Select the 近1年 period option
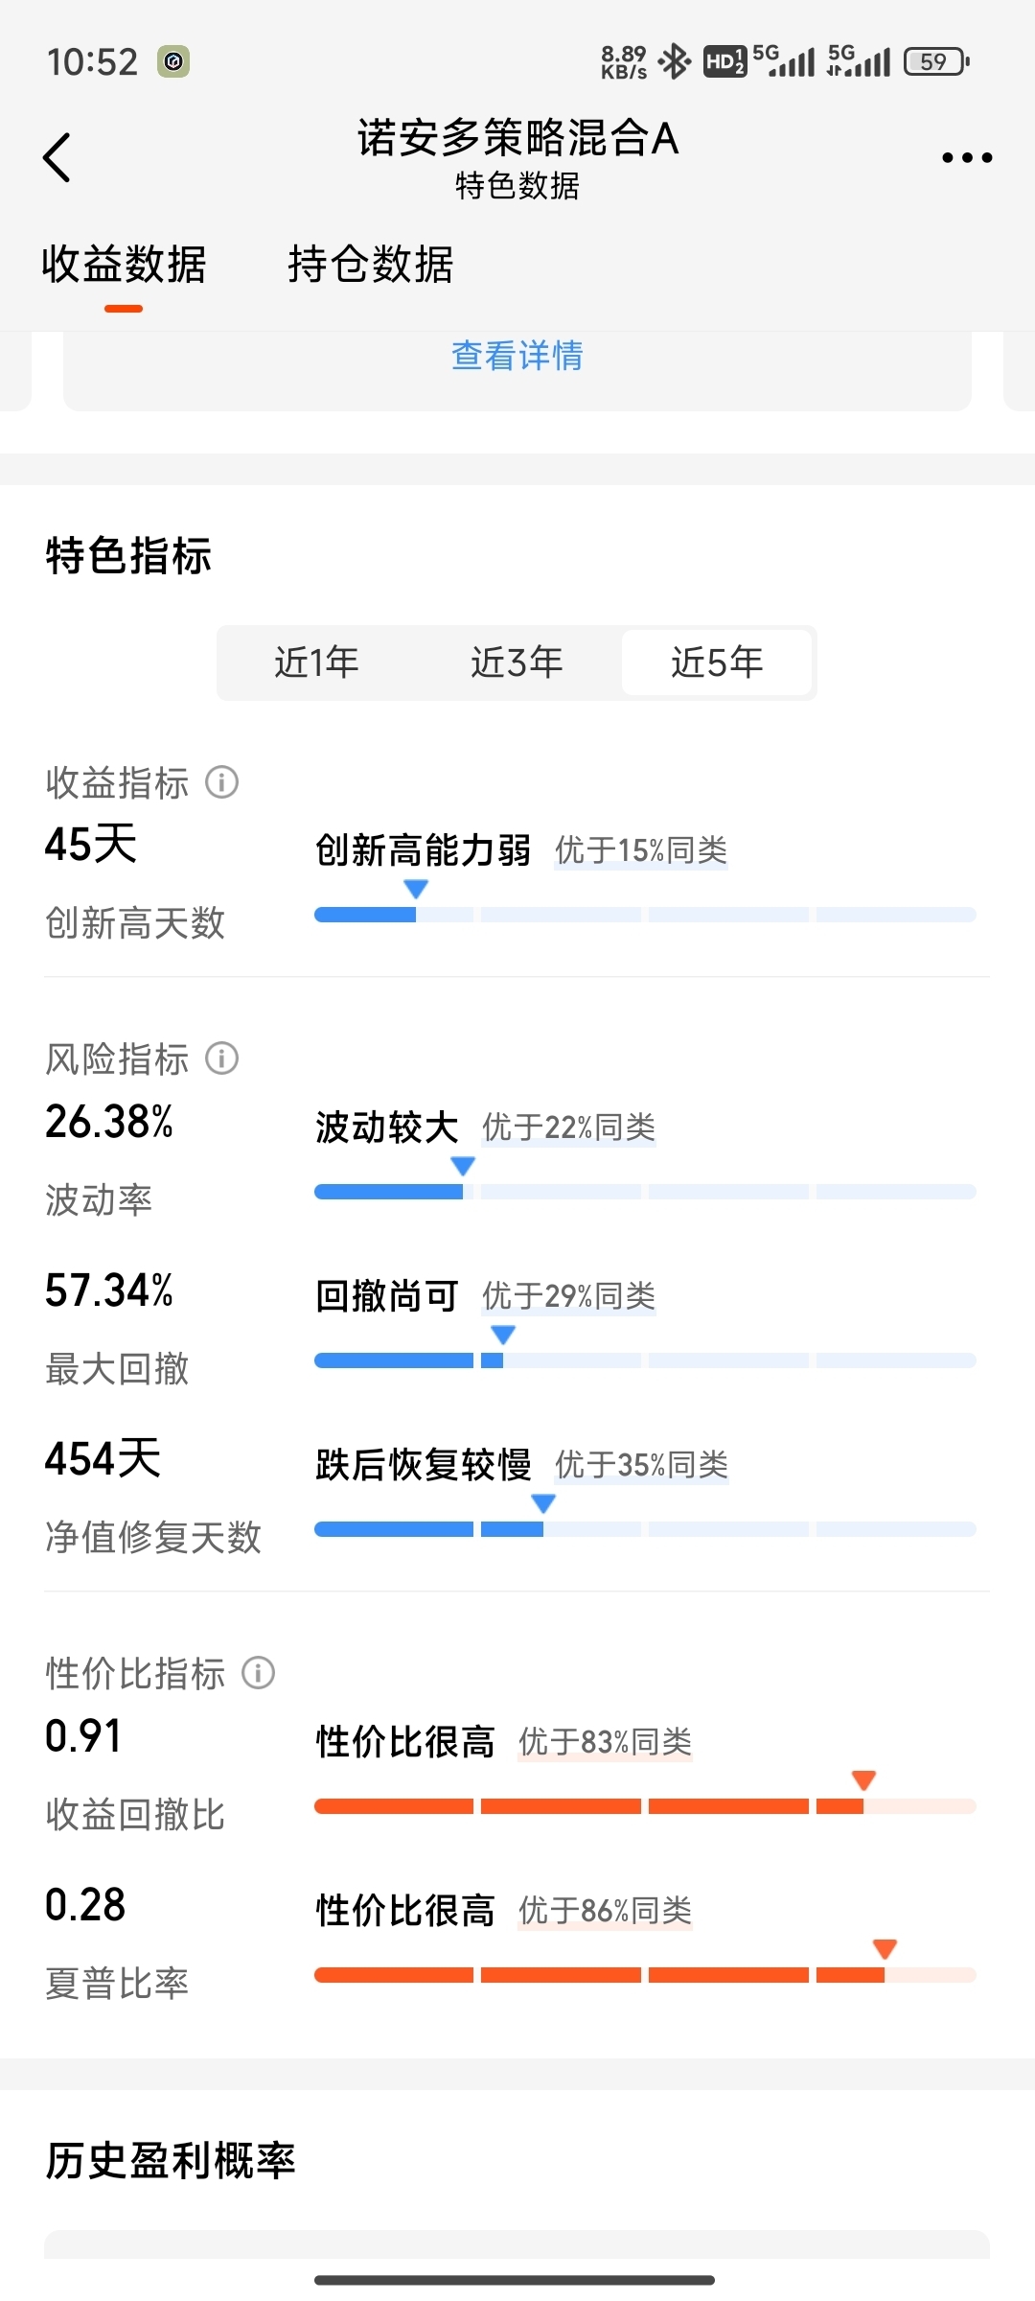Image resolution: width=1035 pixels, height=2301 pixels. point(317,662)
